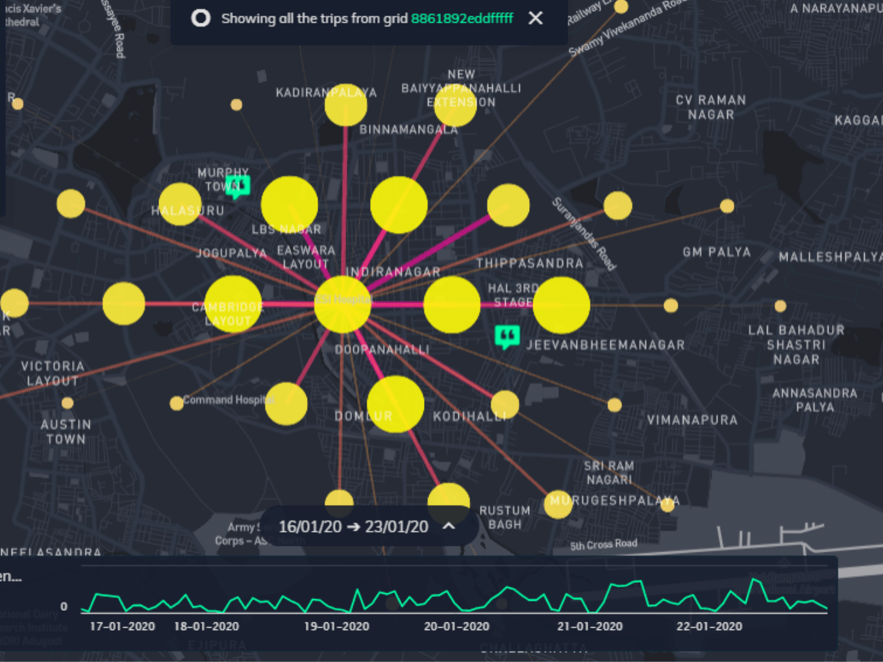Screen dimensions: 883x662
Task: Click the GM PALYA map label
Action: coord(717,252)
